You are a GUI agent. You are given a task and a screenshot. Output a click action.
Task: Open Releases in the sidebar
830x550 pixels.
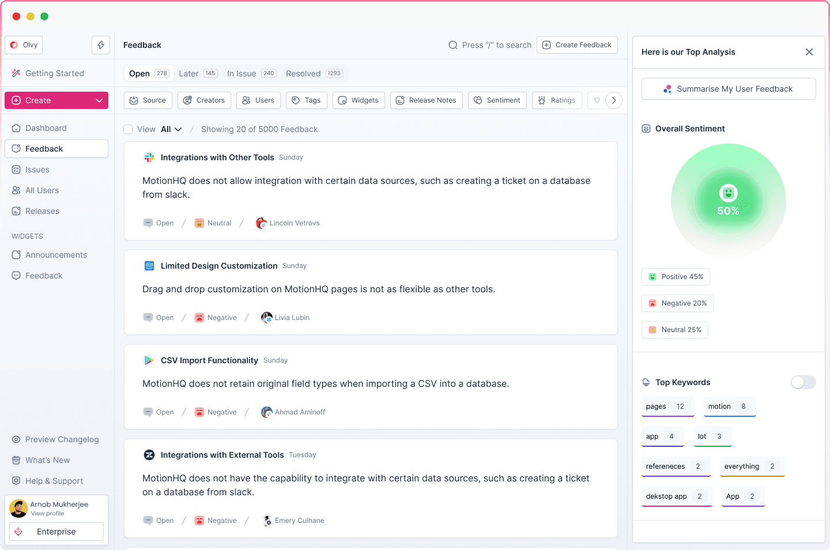[x=56, y=211]
